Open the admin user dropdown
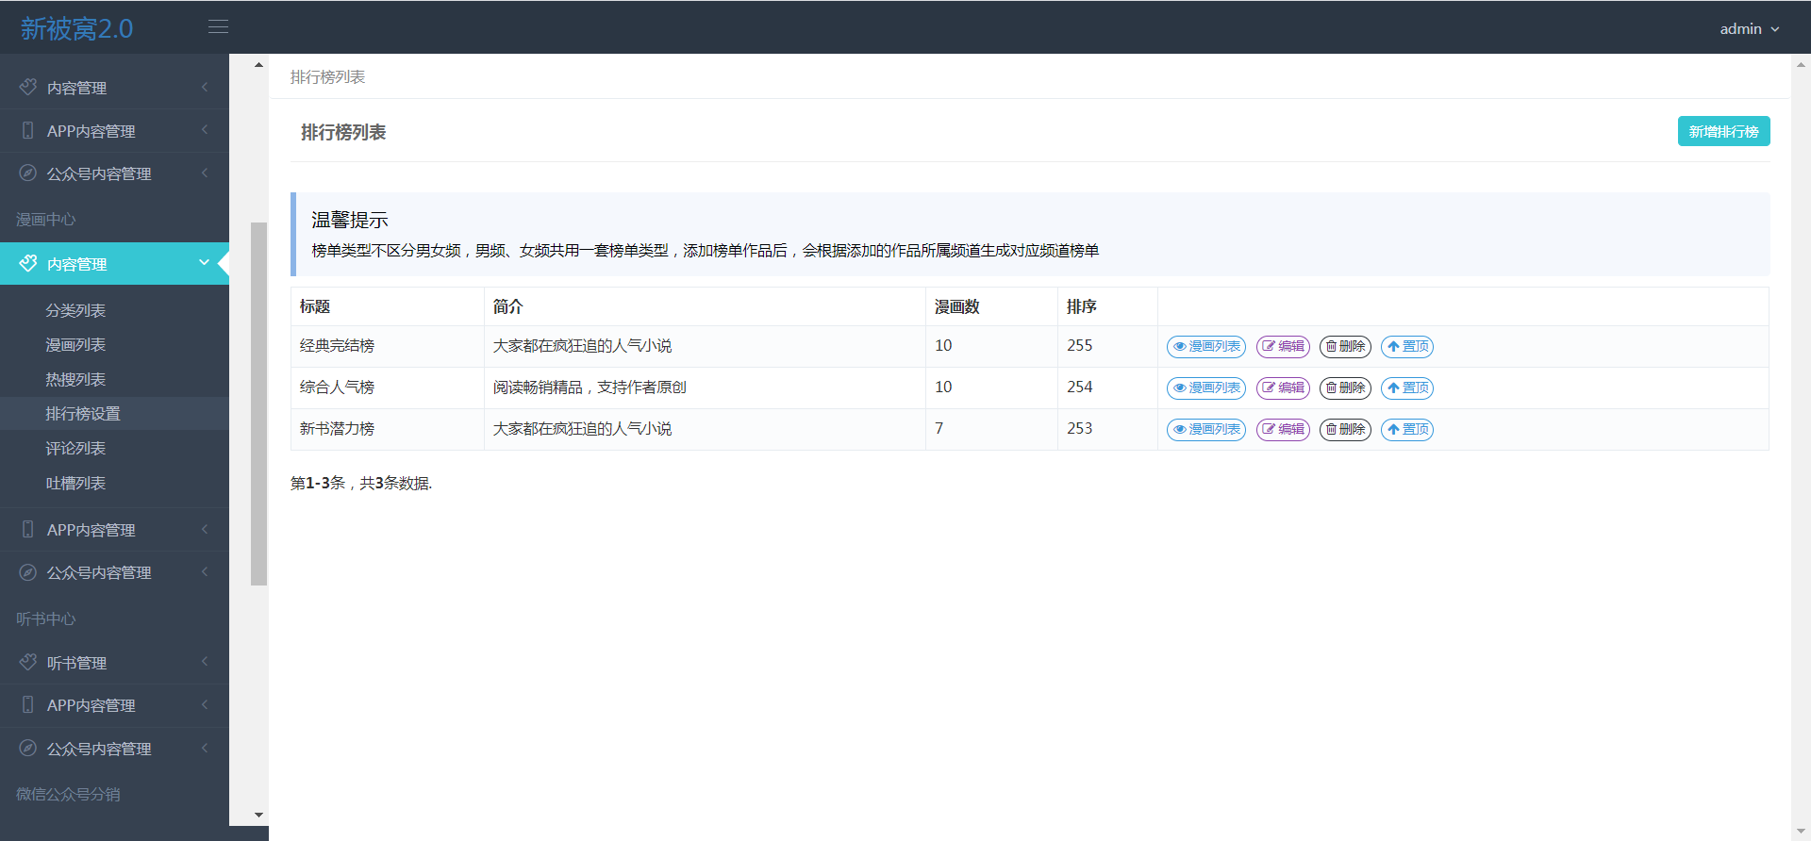This screenshot has height=841, width=1811. [1749, 28]
